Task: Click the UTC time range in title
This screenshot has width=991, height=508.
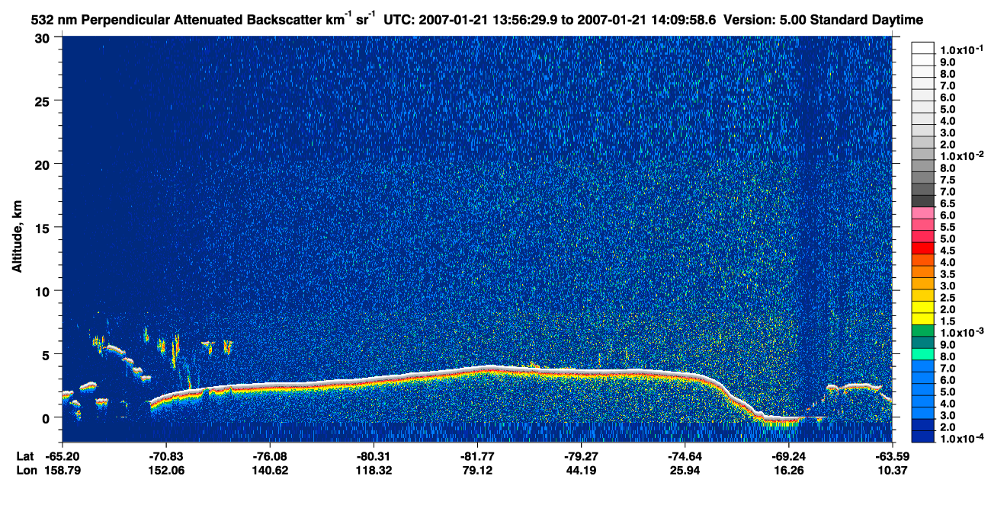Action: 549,18
